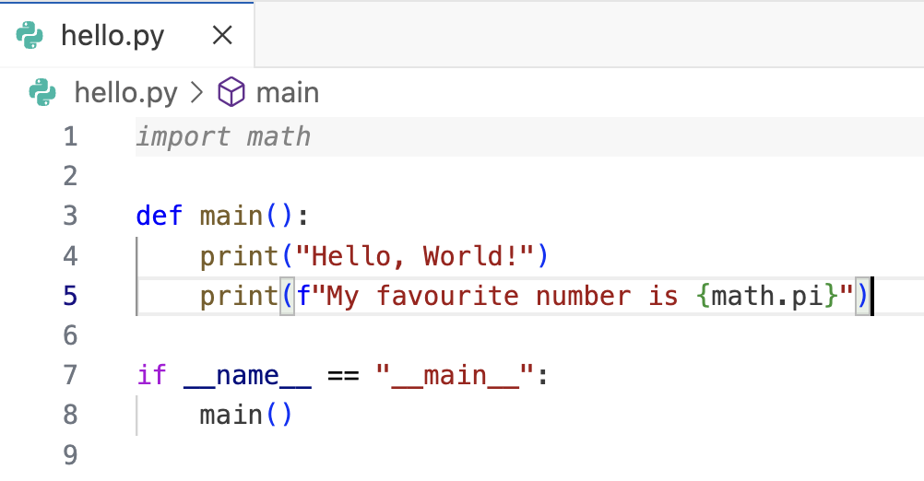Image resolution: width=924 pixels, height=481 pixels.
Task: Click line number 6 in gutter
Action: (71, 335)
